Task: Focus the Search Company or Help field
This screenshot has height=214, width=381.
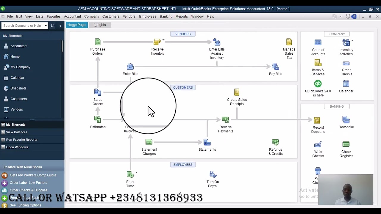Action: (23, 26)
